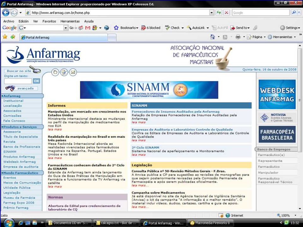Click the search magnifier button beside the Google box
303x227 pixels.
click(x=294, y=13)
